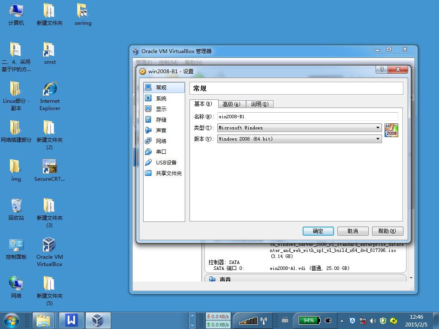
Task: Select the 新建文件夹 (2) desktop folder
Action: pyautogui.click(x=50, y=135)
